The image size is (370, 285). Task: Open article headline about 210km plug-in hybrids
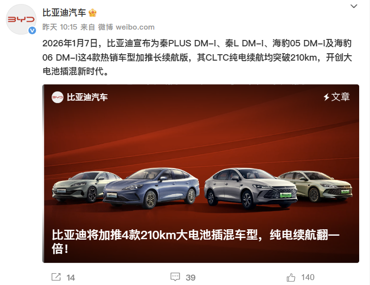195,242
